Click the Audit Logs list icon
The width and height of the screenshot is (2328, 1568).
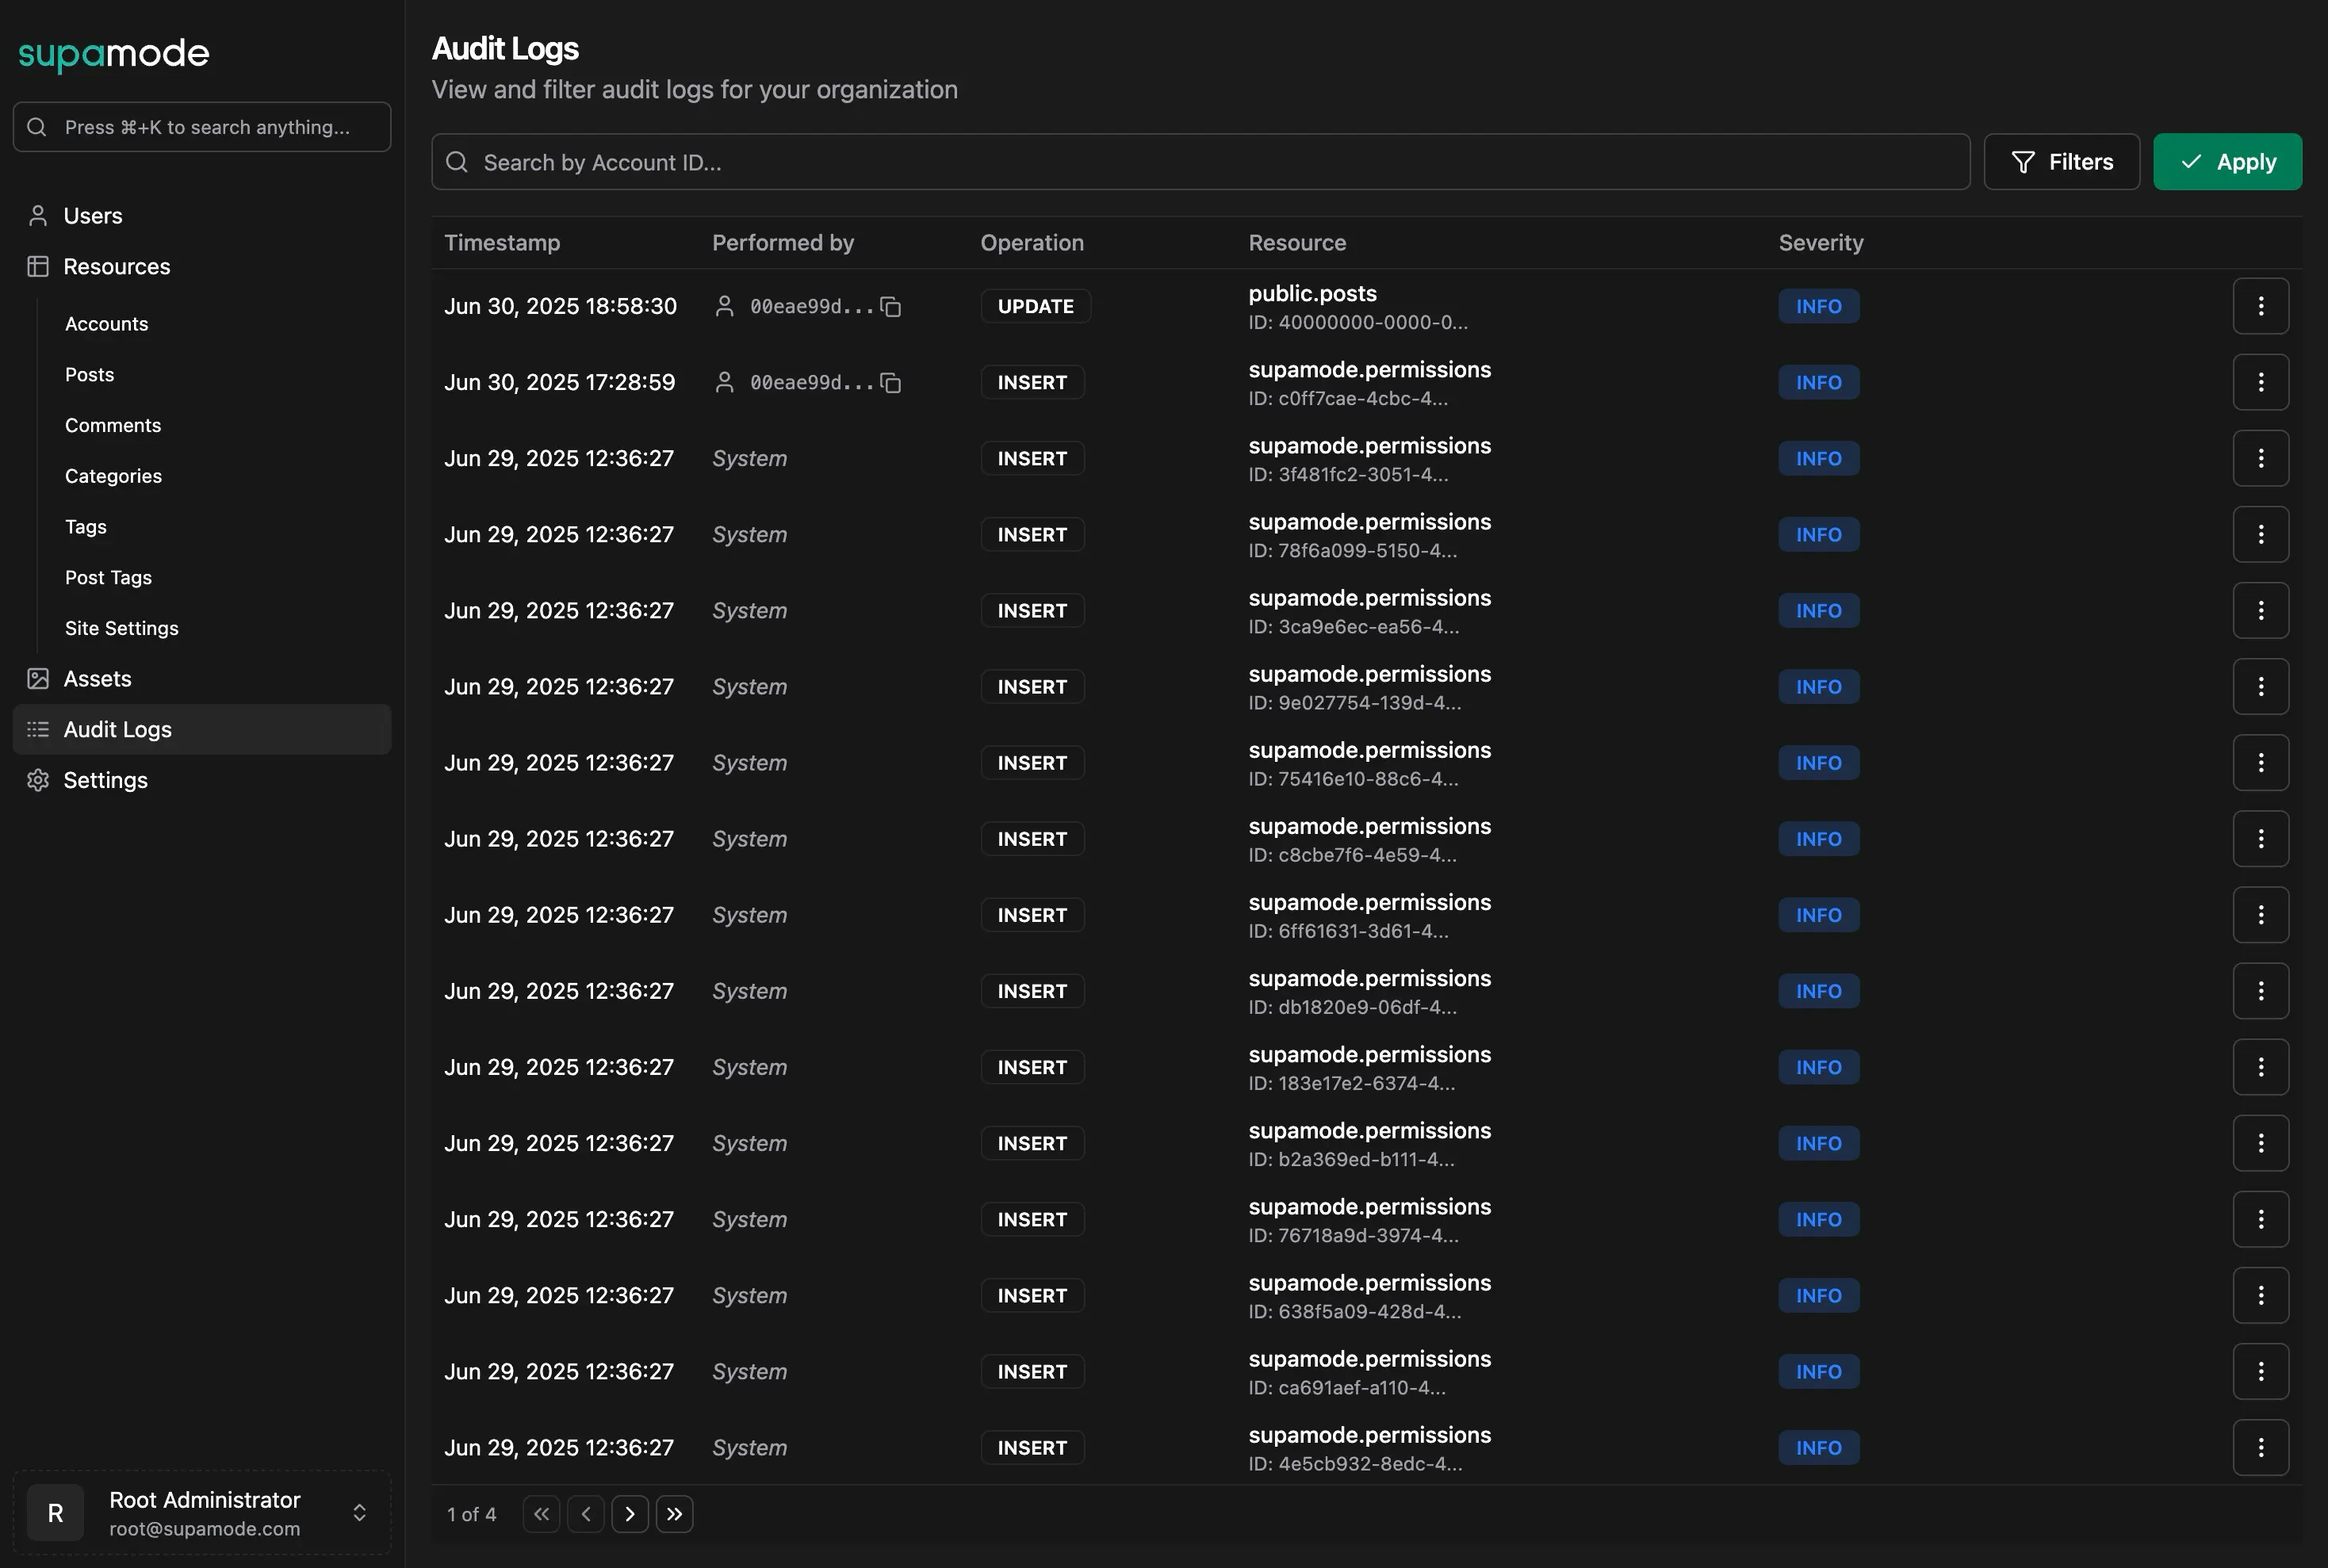[x=38, y=729]
